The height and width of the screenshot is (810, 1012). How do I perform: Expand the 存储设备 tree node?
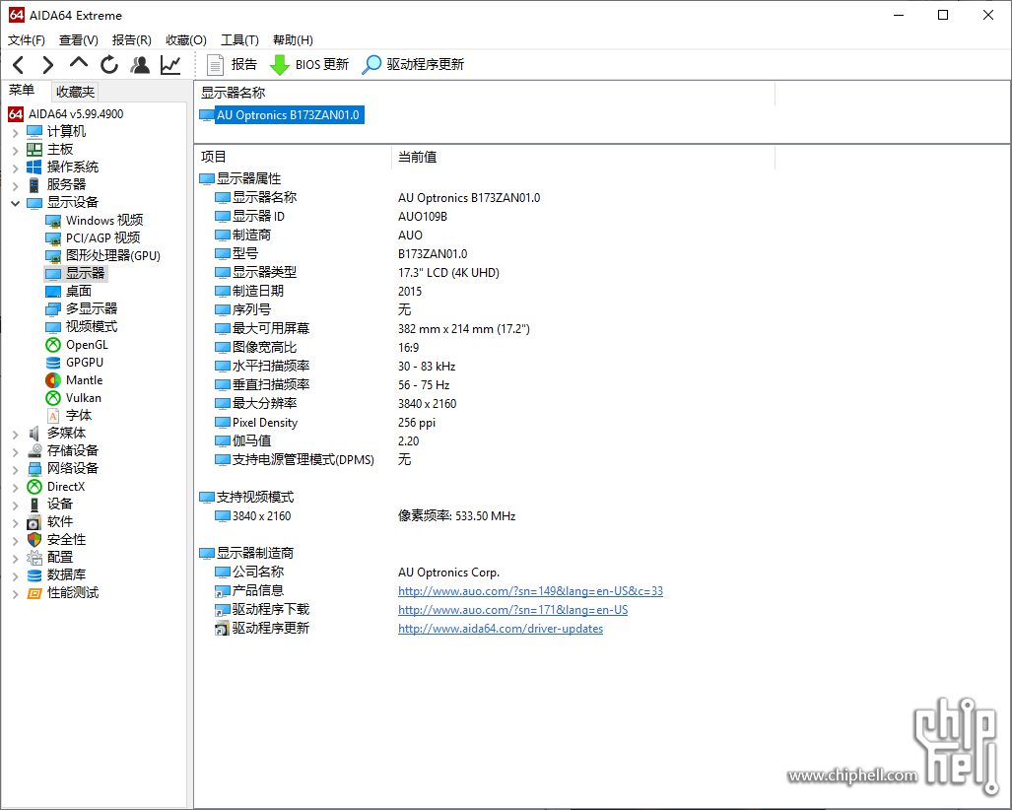[15, 451]
